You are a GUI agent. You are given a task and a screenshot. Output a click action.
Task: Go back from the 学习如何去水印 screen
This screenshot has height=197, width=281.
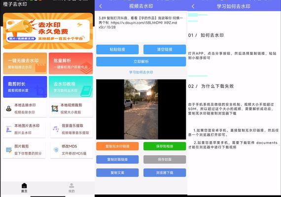193,6
